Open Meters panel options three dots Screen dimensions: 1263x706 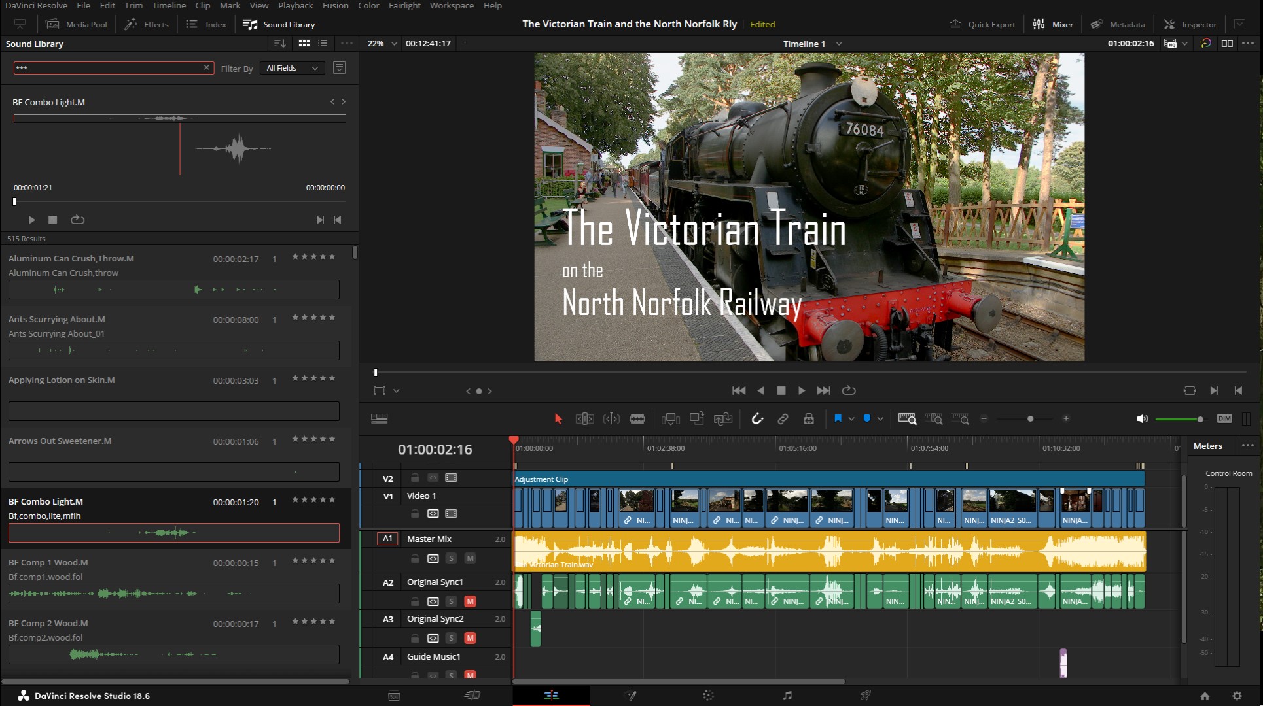1248,446
